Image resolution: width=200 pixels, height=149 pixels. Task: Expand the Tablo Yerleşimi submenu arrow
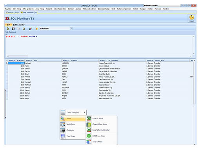(x=84, y=112)
